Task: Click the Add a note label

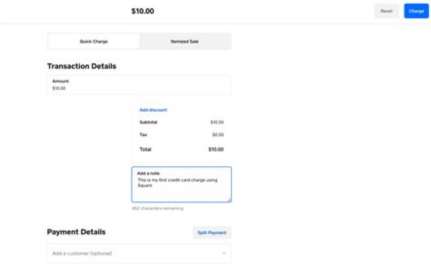Action: pyautogui.click(x=148, y=173)
